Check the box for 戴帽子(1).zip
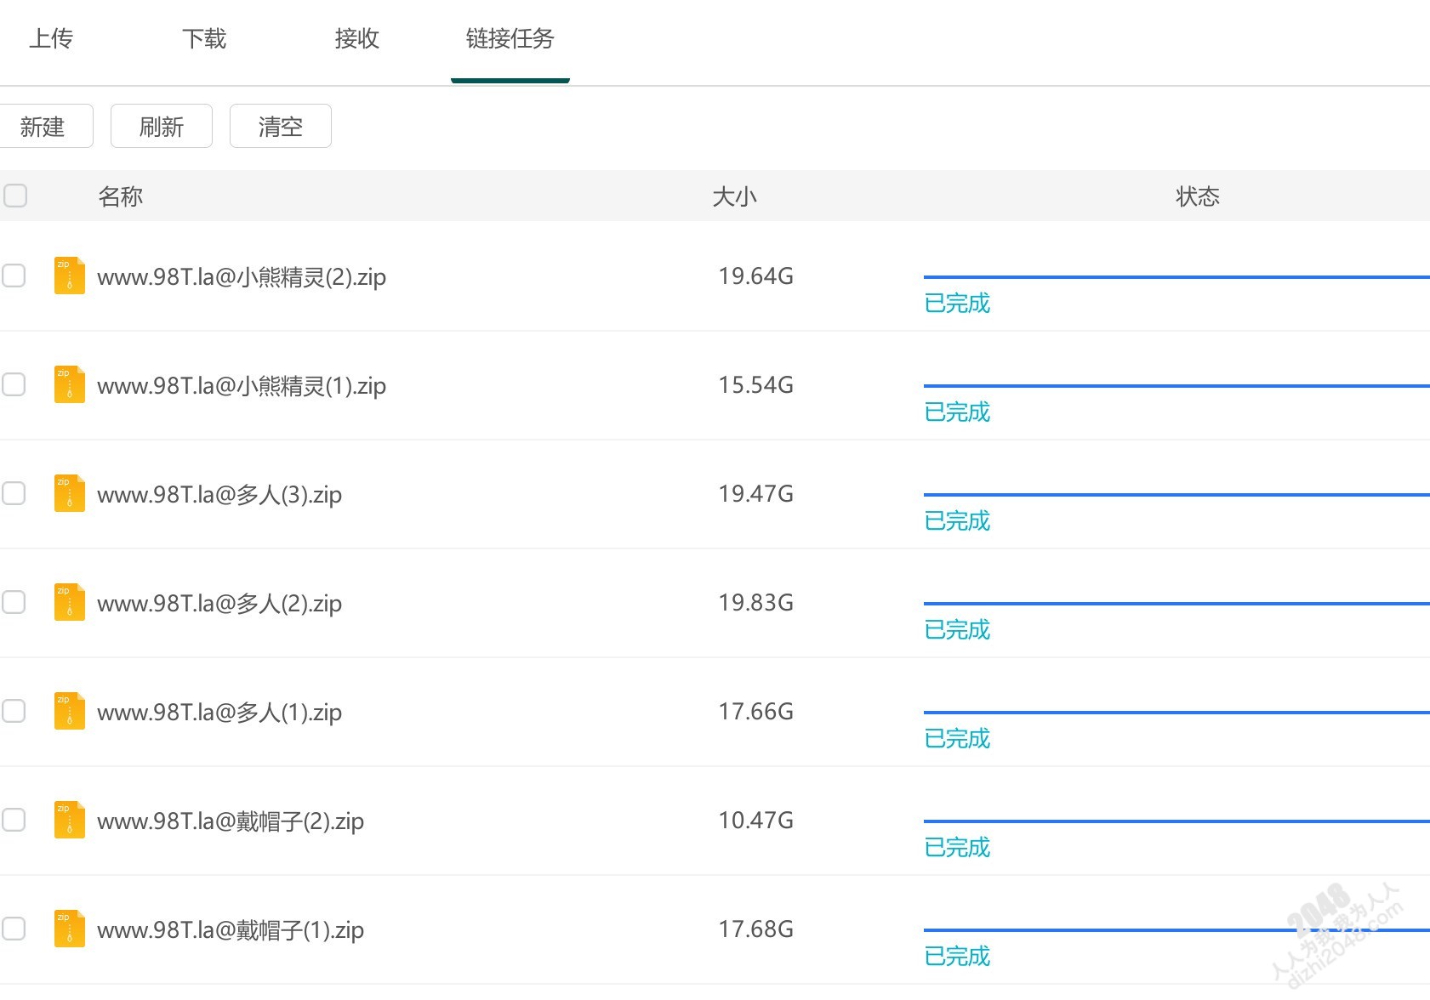The image size is (1430, 1000). click(x=14, y=929)
